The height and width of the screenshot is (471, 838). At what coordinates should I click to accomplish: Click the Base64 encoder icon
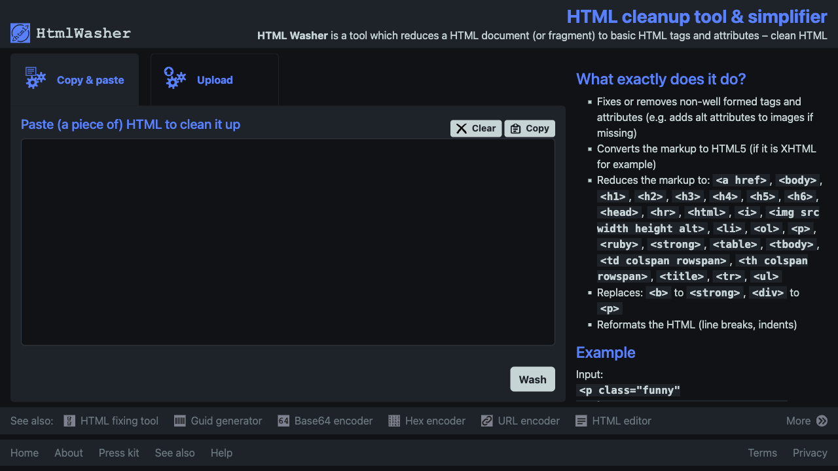tap(283, 421)
